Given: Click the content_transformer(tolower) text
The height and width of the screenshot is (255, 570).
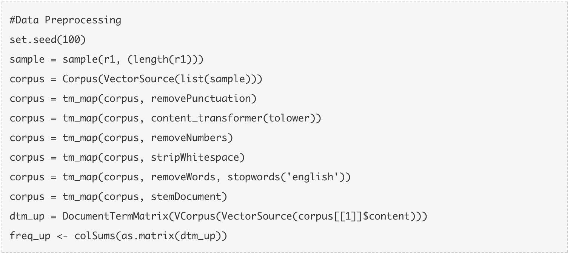Looking at the screenshot, I should tap(233, 118).
